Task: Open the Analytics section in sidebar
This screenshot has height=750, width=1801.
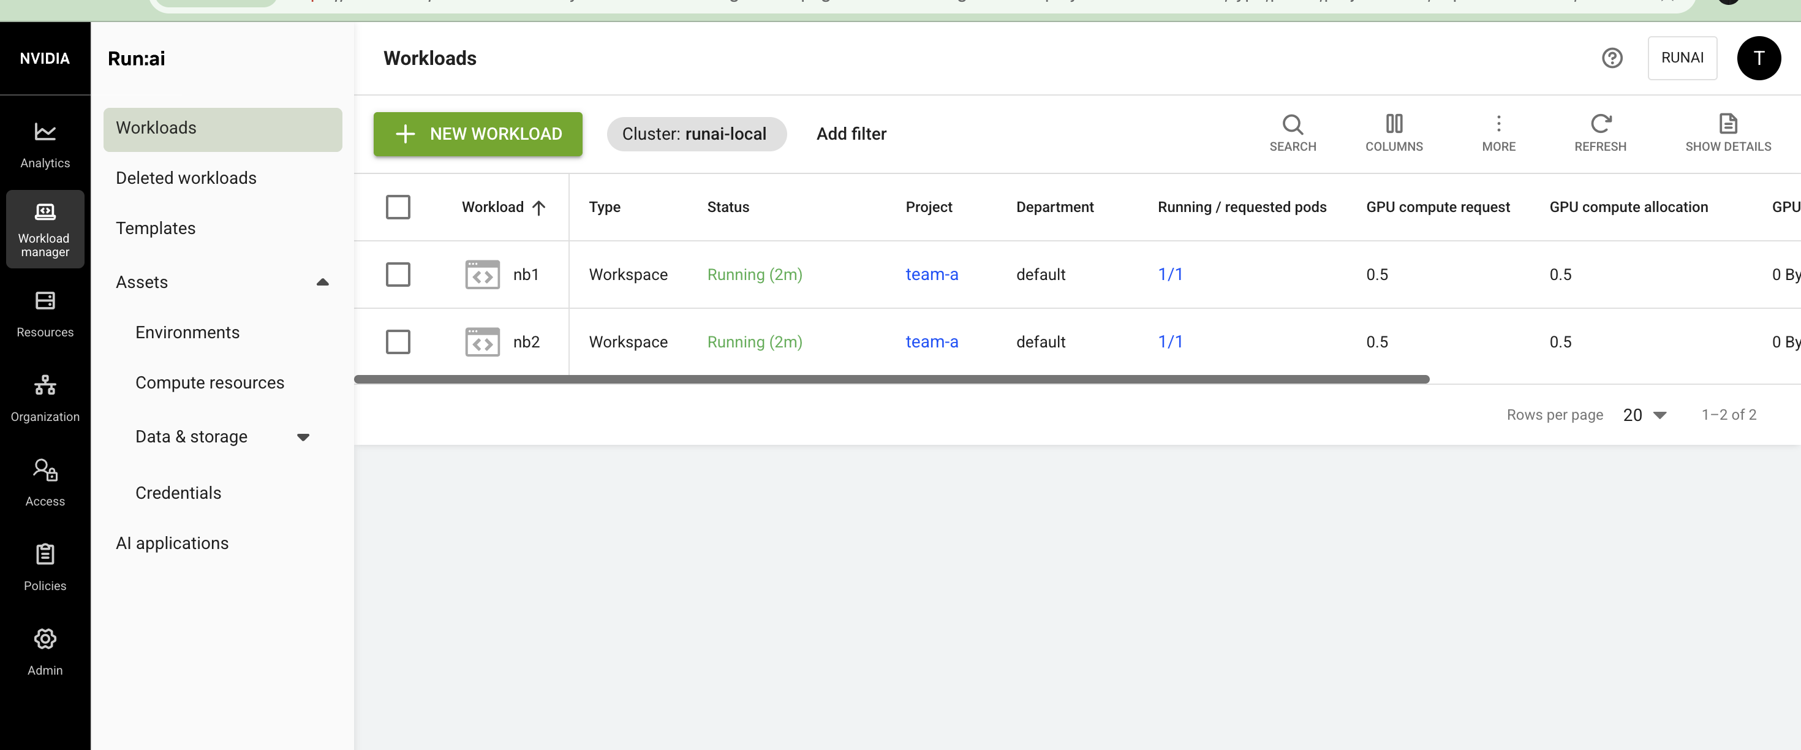Action: (45, 145)
